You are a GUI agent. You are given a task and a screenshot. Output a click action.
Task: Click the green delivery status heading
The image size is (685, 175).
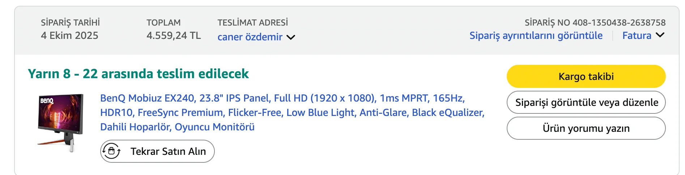click(x=138, y=73)
